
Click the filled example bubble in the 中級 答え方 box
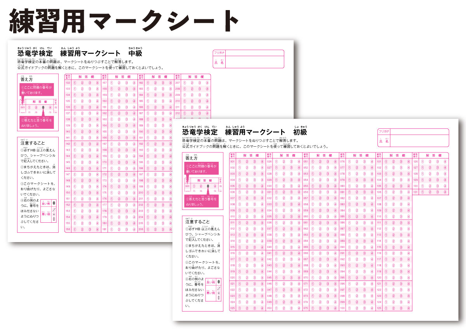tap(43, 107)
